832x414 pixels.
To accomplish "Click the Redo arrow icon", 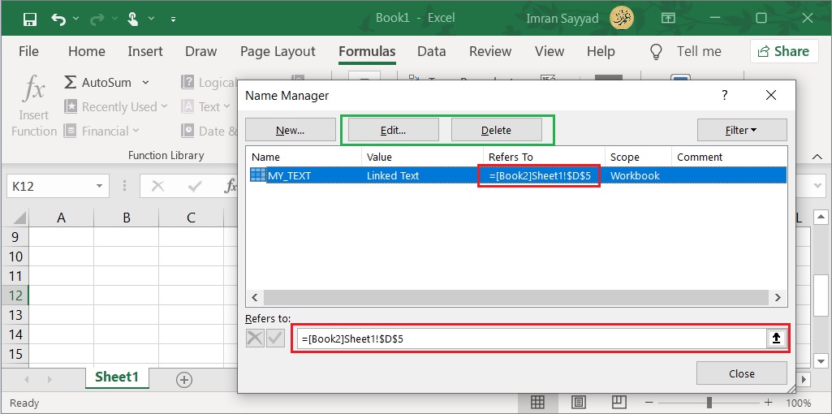I will 97,19.
